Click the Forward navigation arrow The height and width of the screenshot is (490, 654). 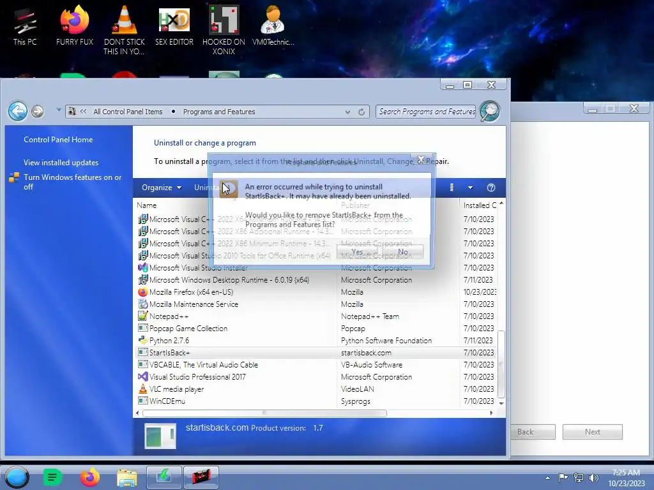38,111
